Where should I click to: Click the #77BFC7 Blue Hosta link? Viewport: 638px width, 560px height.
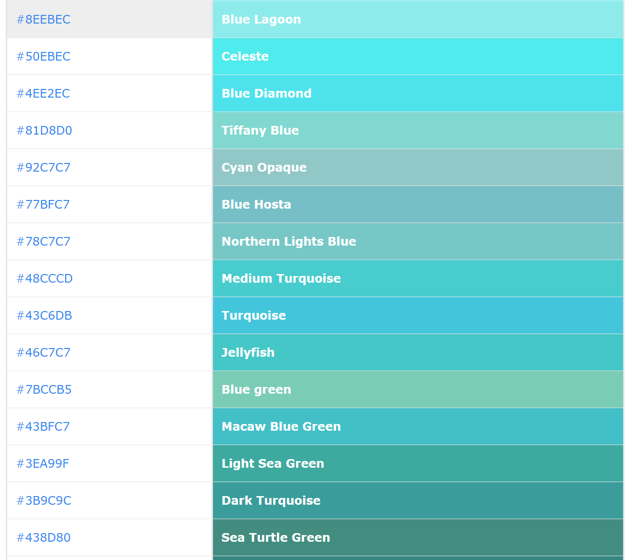[43, 204]
